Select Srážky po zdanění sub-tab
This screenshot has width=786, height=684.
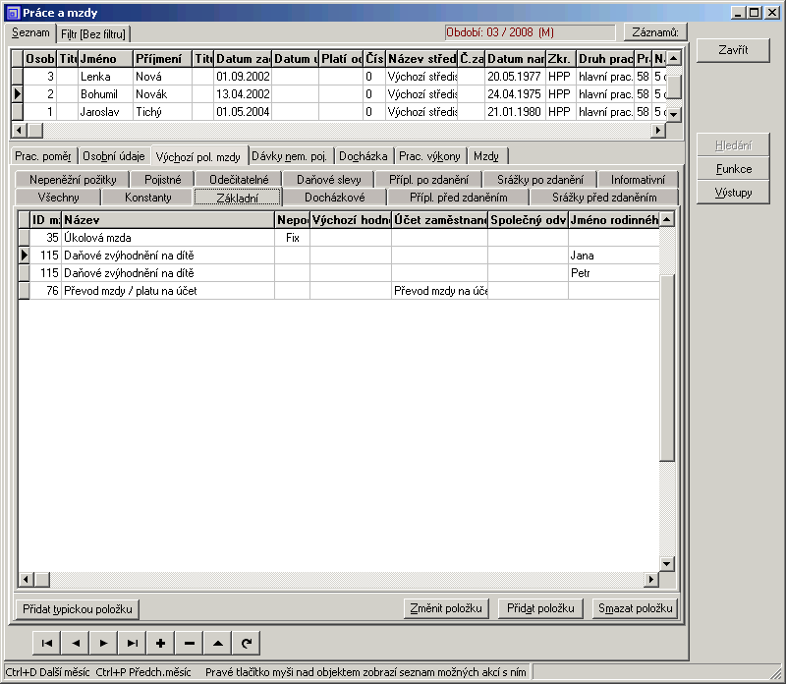point(540,180)
